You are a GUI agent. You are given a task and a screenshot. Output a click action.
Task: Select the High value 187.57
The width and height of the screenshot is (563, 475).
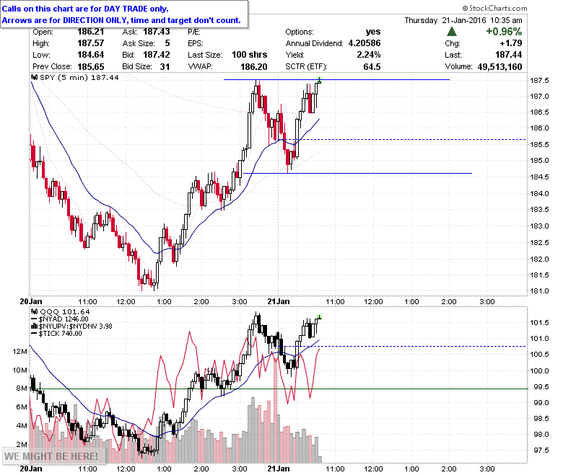coord(90,43)
